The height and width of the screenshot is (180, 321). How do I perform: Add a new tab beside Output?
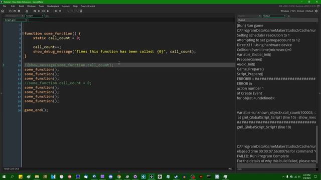coord(289,16)
